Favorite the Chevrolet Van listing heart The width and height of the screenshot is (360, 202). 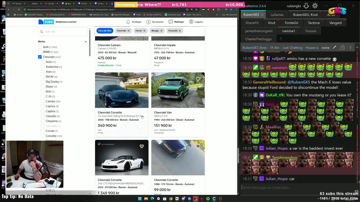(198, 79)
